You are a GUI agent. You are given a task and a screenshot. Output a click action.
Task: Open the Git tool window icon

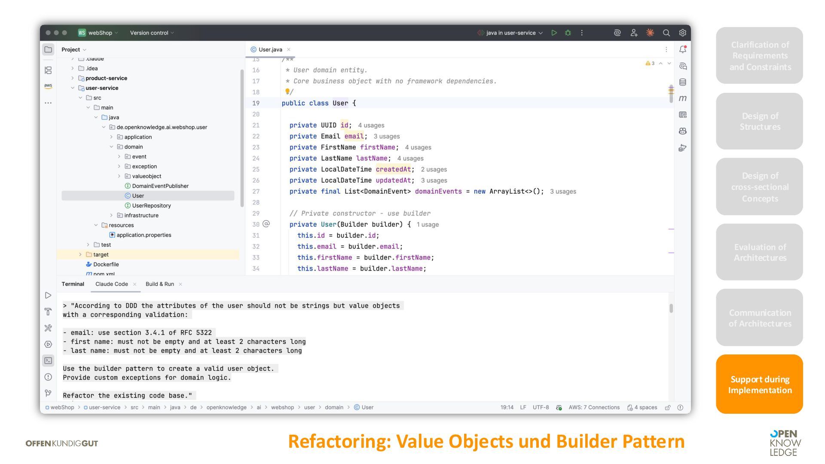pyautogui.click(x=48, y=393)
